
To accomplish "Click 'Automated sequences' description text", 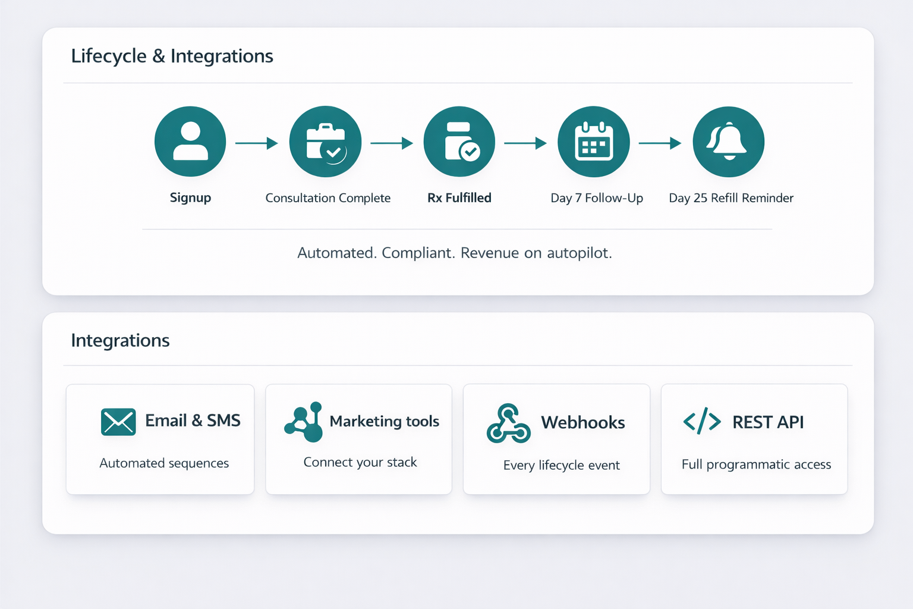I will click(x=164, y=463).
